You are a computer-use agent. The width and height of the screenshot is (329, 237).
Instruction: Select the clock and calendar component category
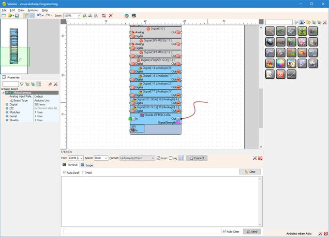coord(291,63)
